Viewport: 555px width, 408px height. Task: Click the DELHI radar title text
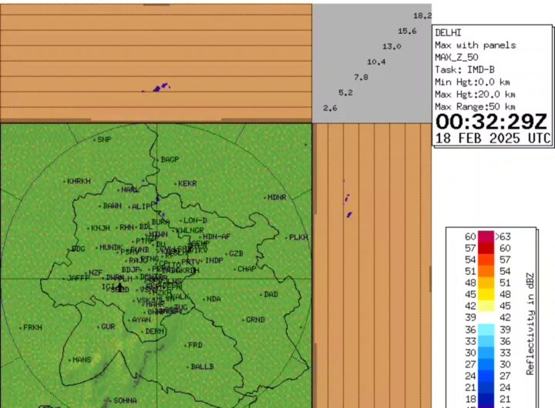click(x=449, y=32)
